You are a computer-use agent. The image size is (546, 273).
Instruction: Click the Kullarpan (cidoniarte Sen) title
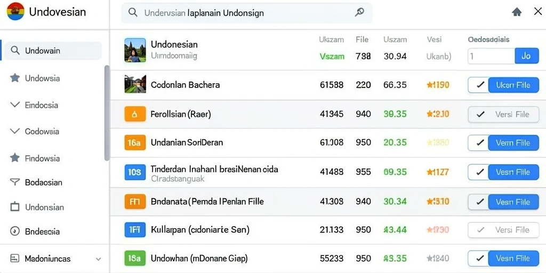pyautogui.click(x=200, y=230)
